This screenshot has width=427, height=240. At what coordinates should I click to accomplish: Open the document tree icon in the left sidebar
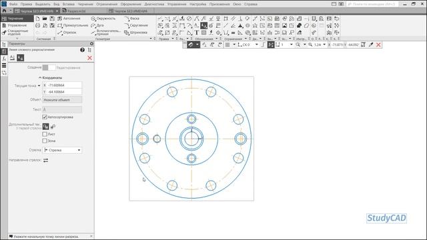point(4,45)
